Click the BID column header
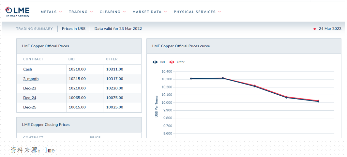The height and width of the screenshot is (157, 347). point(71,59)
